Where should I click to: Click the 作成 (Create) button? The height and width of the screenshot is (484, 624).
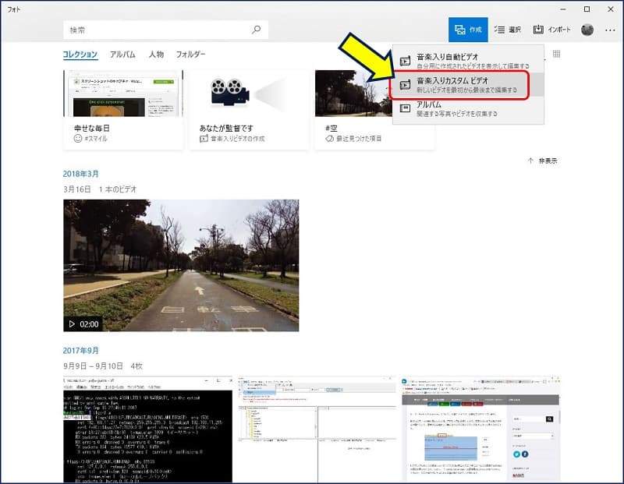[x=468, y=30]
